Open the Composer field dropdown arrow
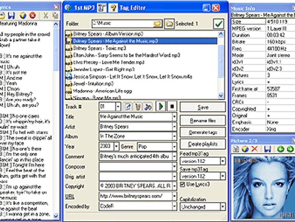Viewport: 295px width, 222px height. pos(174,167)
